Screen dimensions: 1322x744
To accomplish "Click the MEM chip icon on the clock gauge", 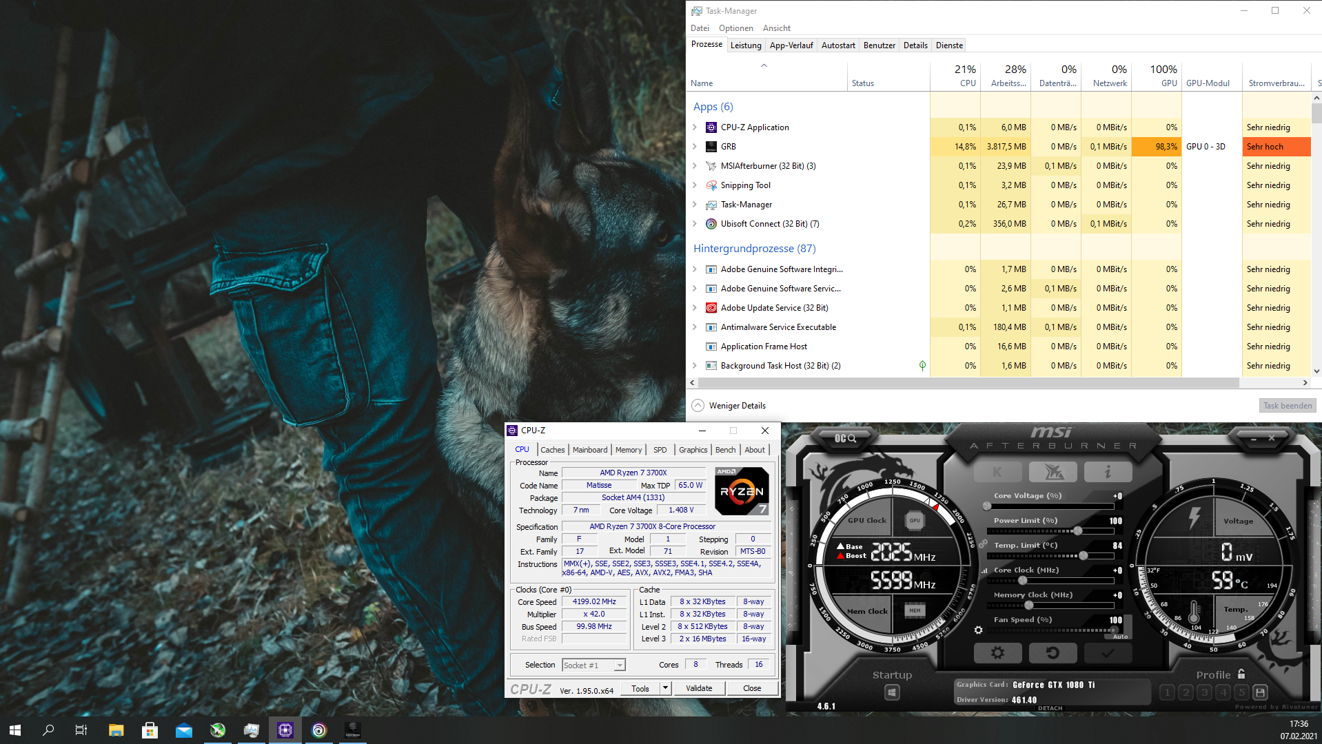I will (x=915, y=610).
